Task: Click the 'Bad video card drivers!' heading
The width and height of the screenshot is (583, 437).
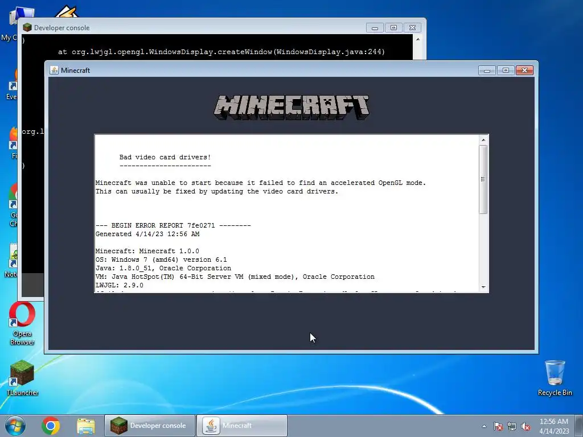Action: tap(165, 157)
